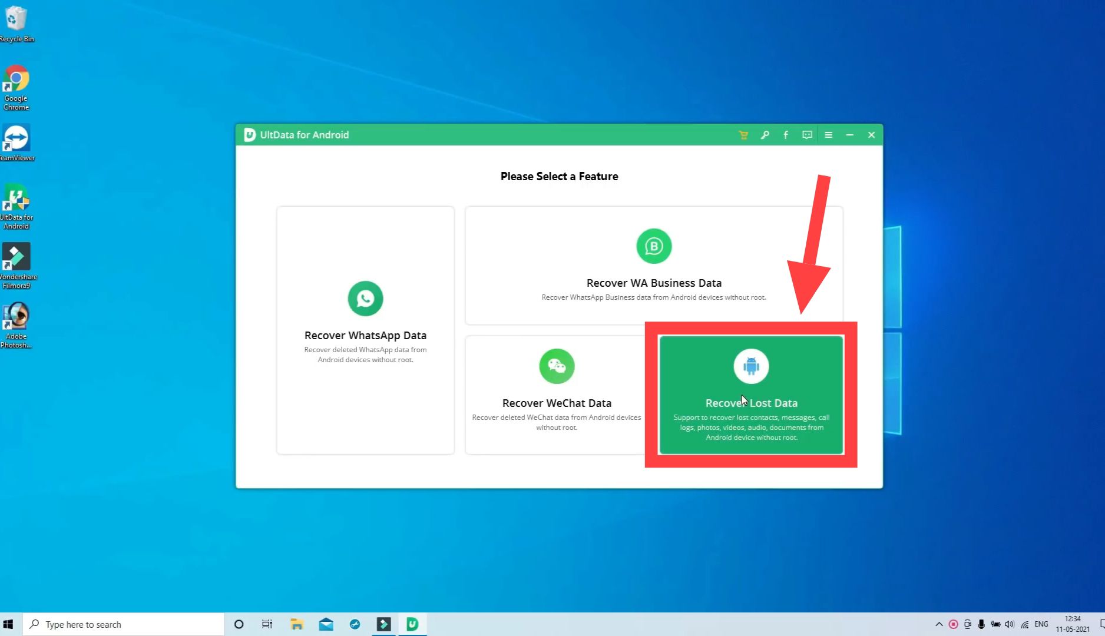The image size is (1105, 636).
Task: Select the Recover WeChat Data card
Action: [x=557, y=395]
